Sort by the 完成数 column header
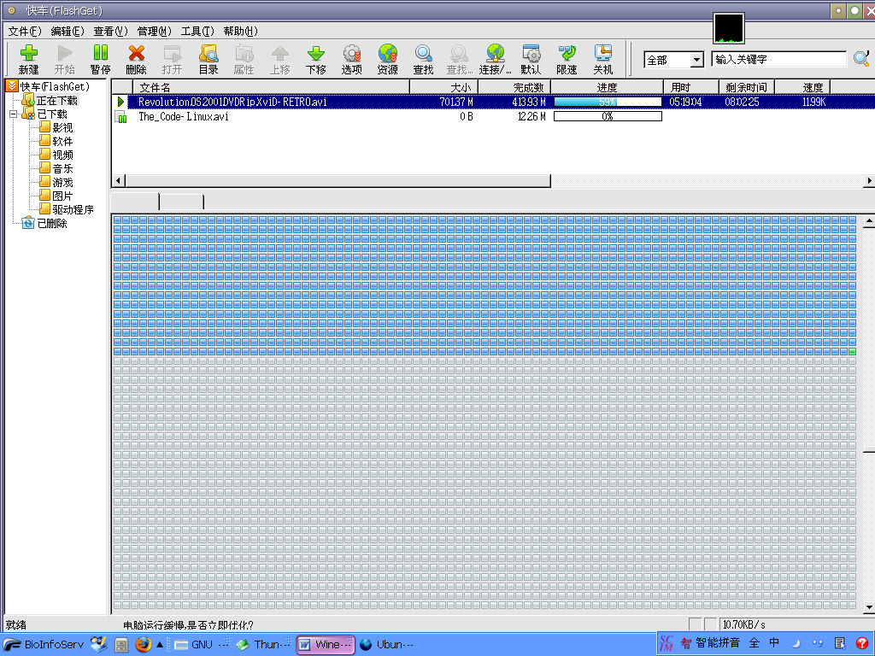 click(x=515, y=87)
